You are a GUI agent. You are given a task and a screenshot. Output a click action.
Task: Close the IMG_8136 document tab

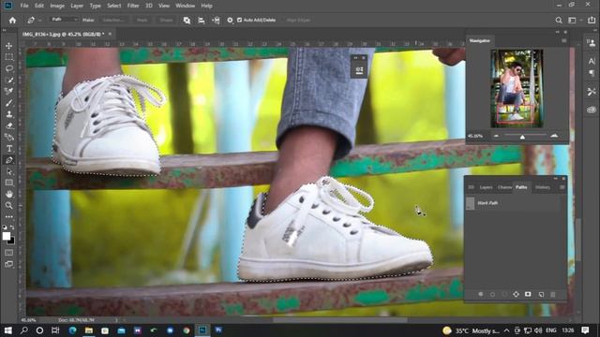pyautogui.click(x=110, y=34)
